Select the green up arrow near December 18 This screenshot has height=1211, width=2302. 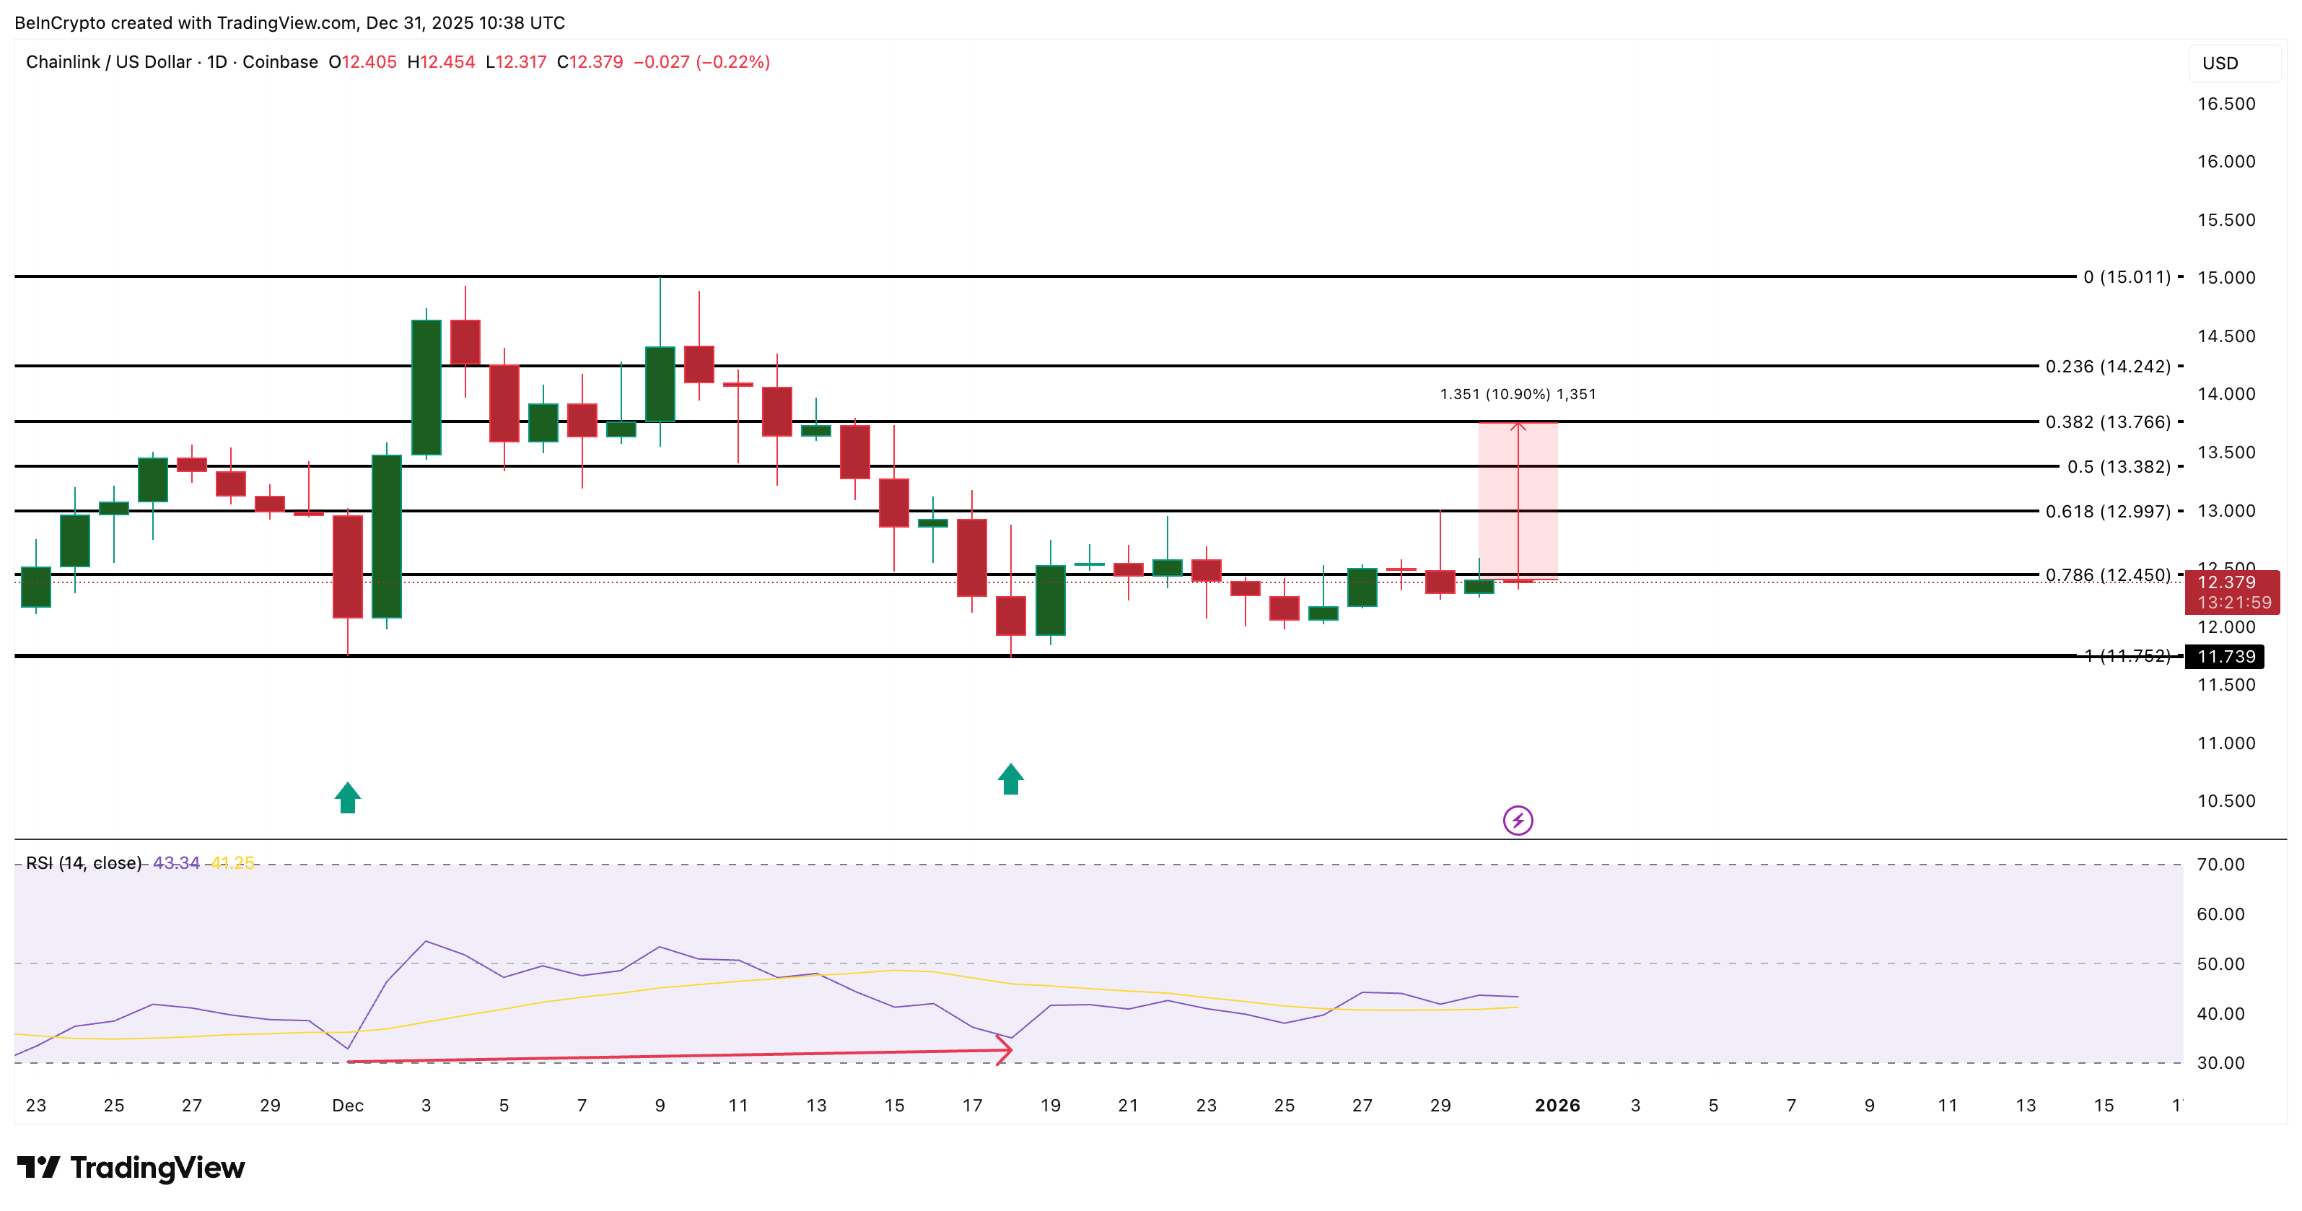pyautogui.click(x=1010, y=779)
